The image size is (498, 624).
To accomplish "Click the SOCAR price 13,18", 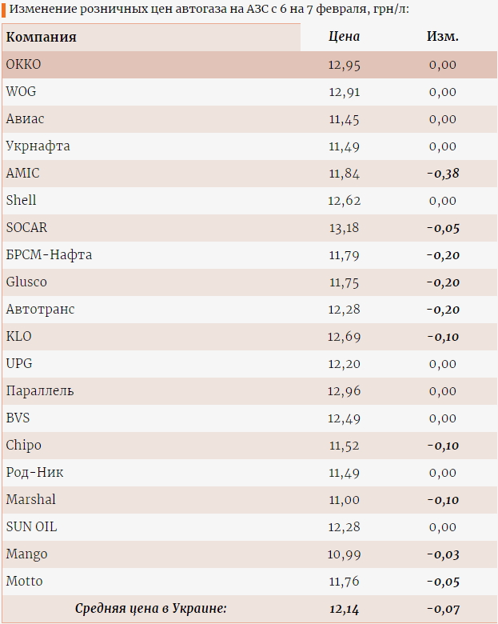I will tap(344, 228).
